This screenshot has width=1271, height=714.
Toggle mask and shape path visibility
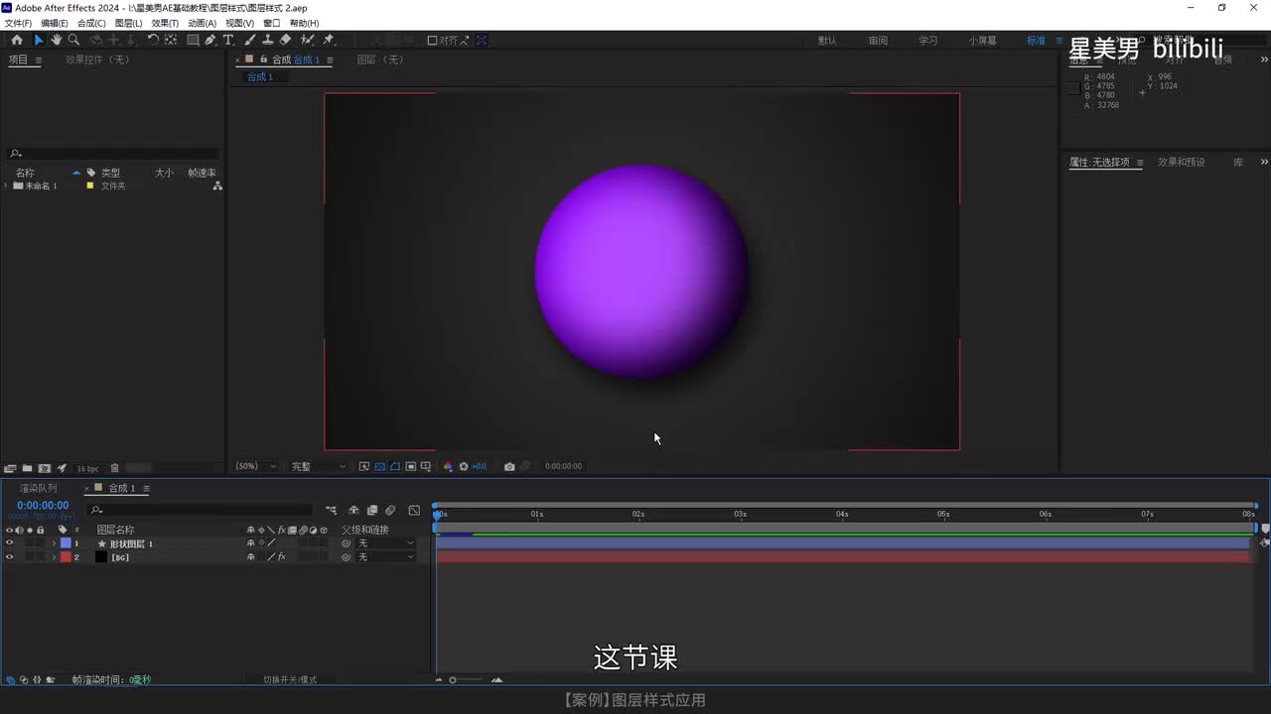pos(395,466)
